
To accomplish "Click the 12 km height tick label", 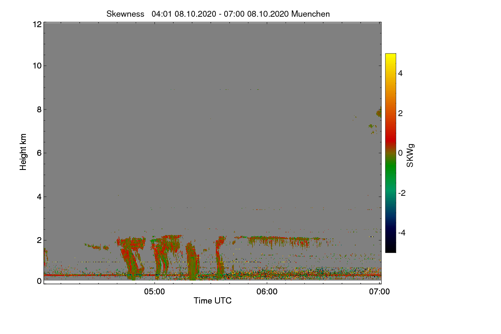I will [x=36, y=24].
